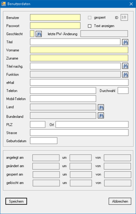Toggle the gesperrt checkbox
The width and height of the screenshot is (136, 214).
click(89, 18)
